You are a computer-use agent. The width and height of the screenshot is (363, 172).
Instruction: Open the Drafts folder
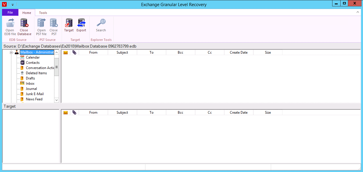30,78
